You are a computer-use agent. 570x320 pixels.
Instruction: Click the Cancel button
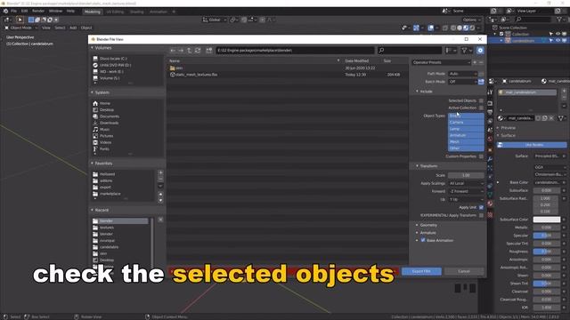[x=464, y=271]
